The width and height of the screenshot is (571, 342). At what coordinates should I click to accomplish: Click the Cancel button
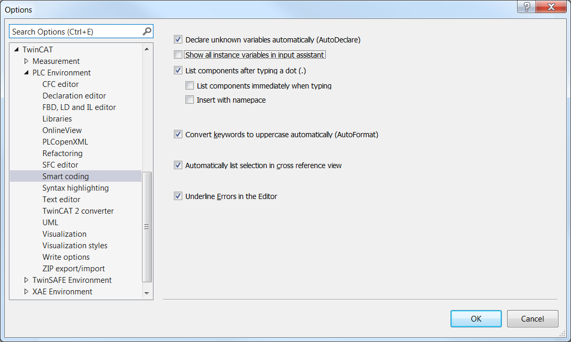click(x=532, y=318)
